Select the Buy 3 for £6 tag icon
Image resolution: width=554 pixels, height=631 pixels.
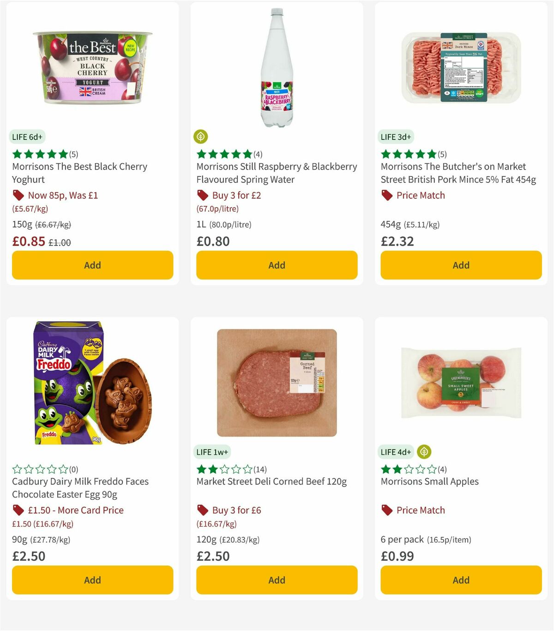[x=202, y=510]
